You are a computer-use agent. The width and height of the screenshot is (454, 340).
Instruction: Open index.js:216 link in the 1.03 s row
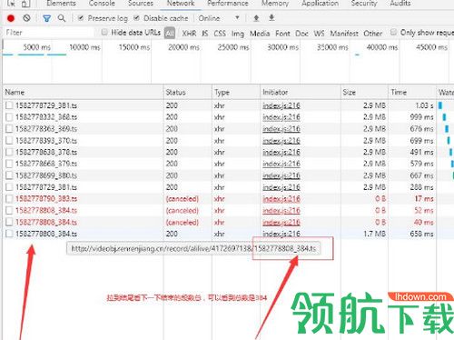click(x=281, y=105)
